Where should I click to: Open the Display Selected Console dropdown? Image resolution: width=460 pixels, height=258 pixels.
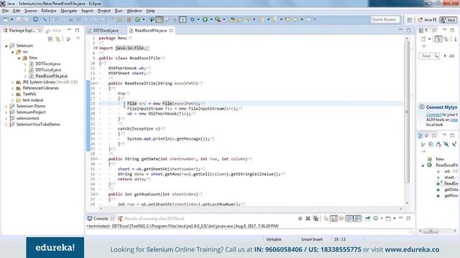[x=382, y=219]
